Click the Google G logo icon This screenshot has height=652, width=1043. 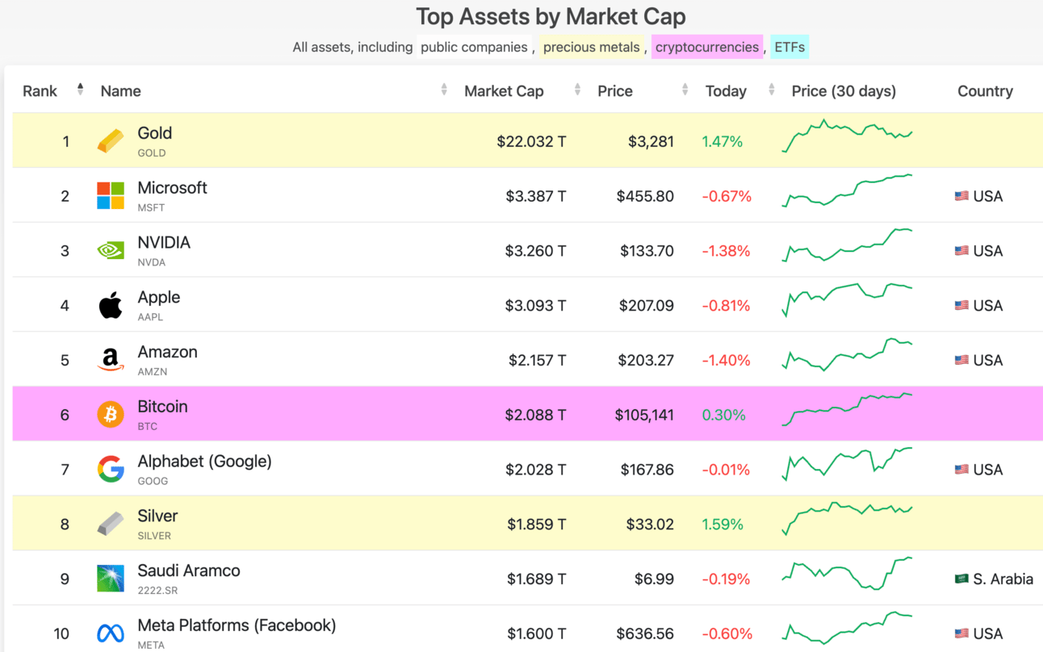[111, 470]
